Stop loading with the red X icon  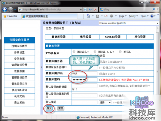click(x=95, y=9)
